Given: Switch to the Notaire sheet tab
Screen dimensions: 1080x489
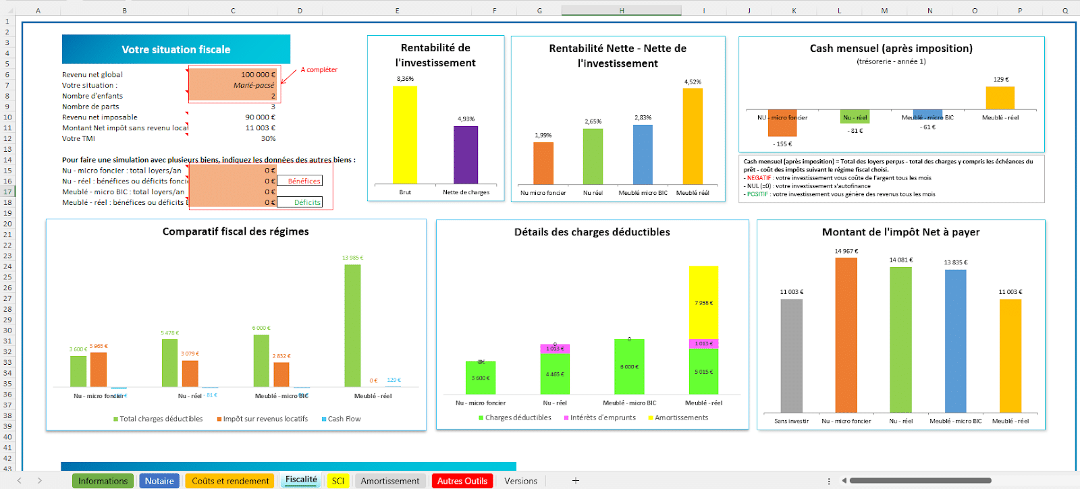Looking at the screenshot, I should [x=159, y=481].
